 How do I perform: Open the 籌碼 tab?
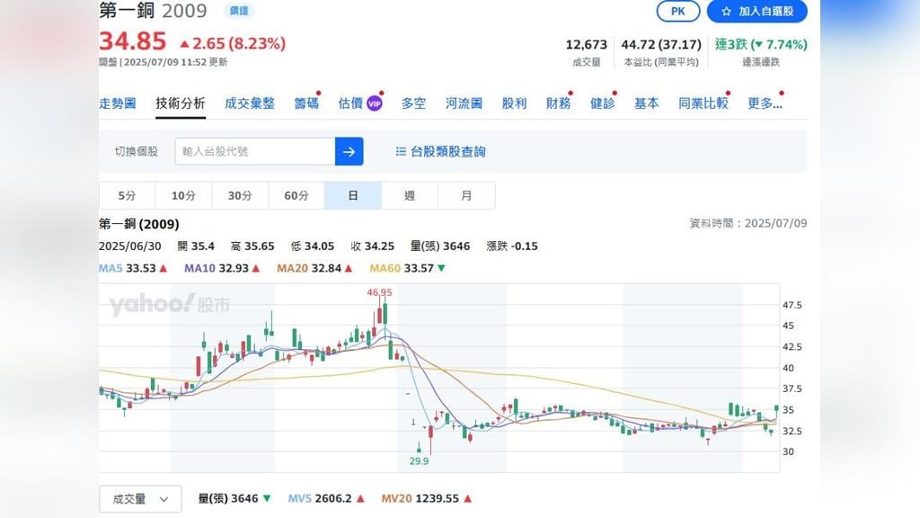(x=306, y=103)
